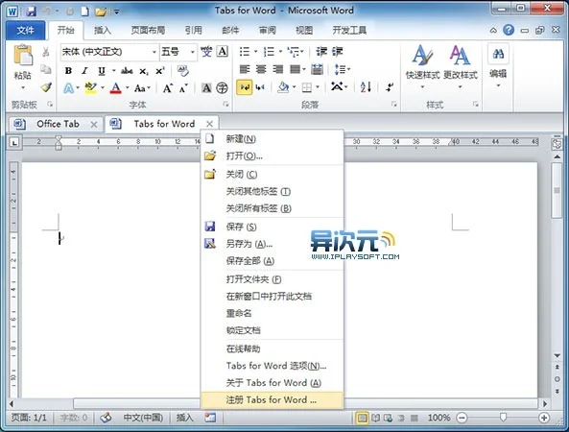
Task: Click the Increase Indent icon
Action: 337,52
